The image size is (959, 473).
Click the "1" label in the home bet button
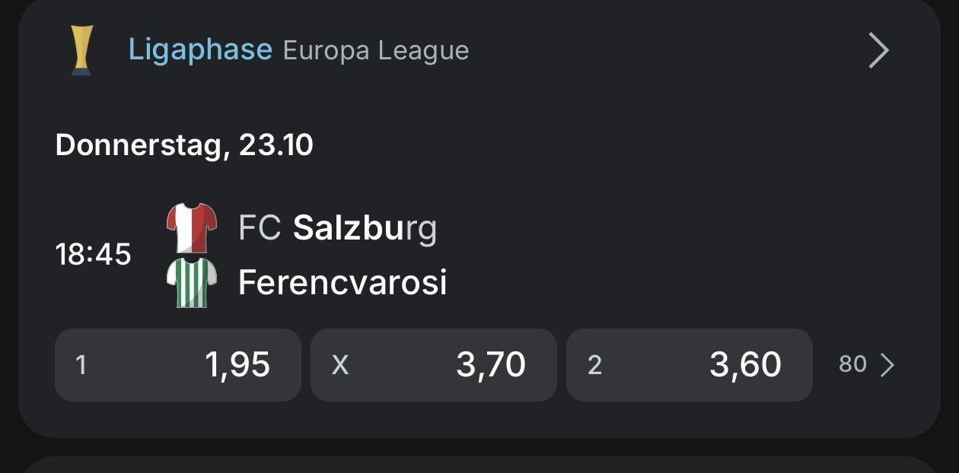point(81,366)
